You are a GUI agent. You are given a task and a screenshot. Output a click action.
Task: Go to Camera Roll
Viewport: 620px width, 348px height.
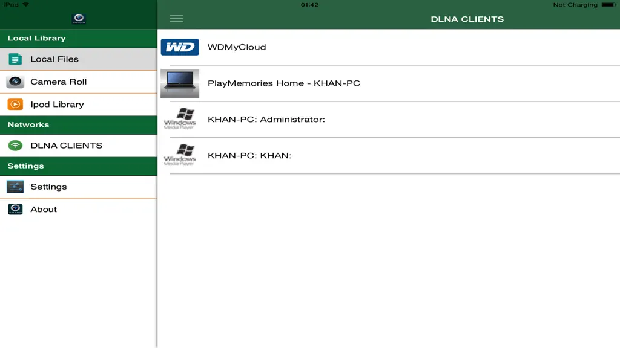point(79,82)
